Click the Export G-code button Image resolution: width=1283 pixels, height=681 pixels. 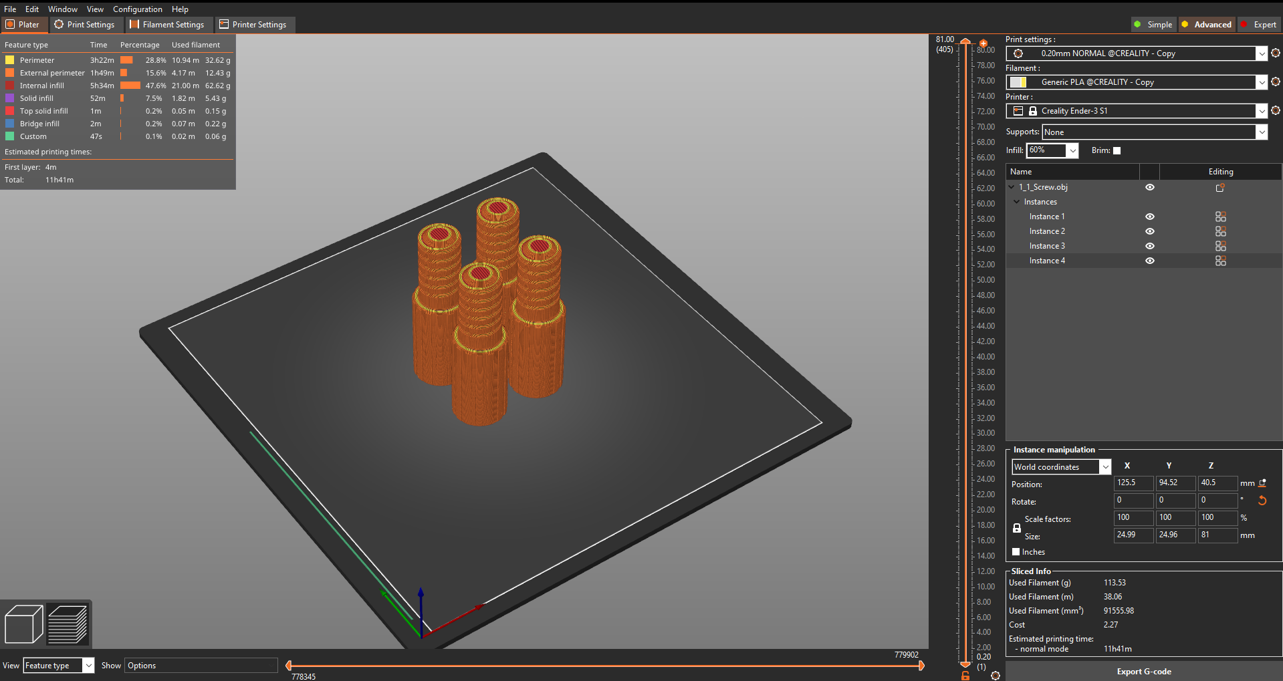[x=1144, y=672]
